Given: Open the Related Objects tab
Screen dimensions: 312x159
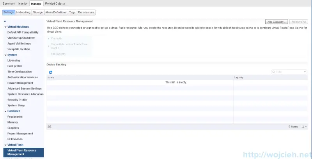Looking at the screenshot, I should [55, 4].
